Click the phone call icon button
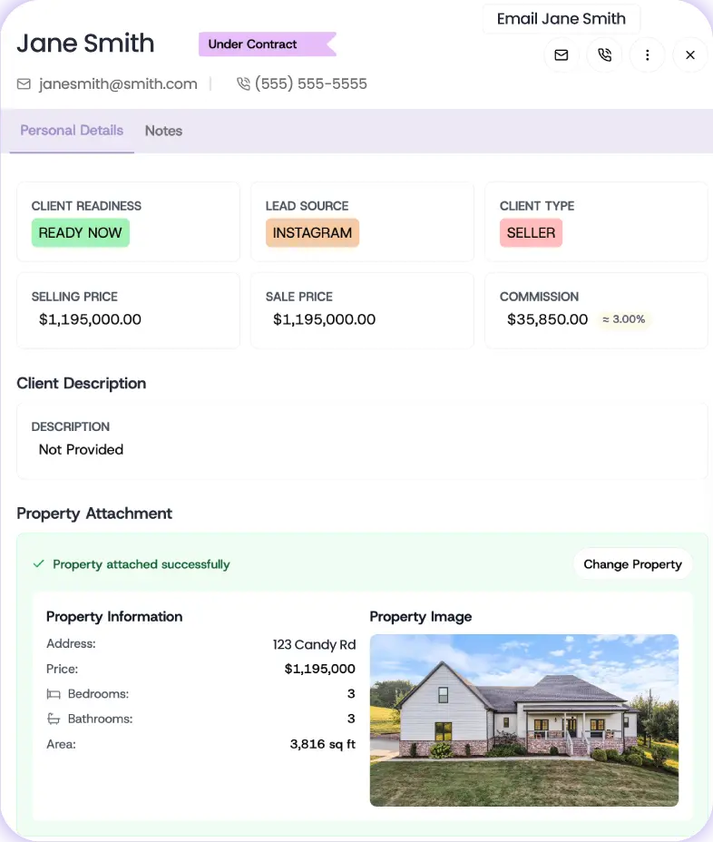 (x=605, y=55)
